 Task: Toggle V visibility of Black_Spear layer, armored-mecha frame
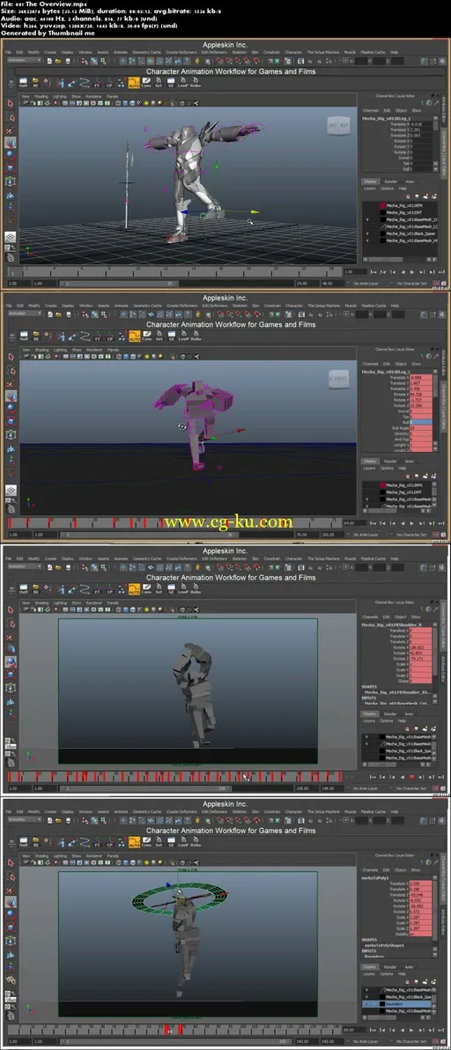point(366,233)
